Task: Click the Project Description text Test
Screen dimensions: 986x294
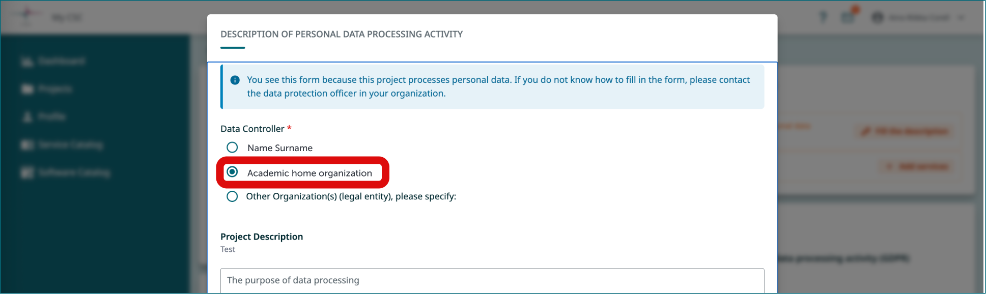Action: pos(228,249)
